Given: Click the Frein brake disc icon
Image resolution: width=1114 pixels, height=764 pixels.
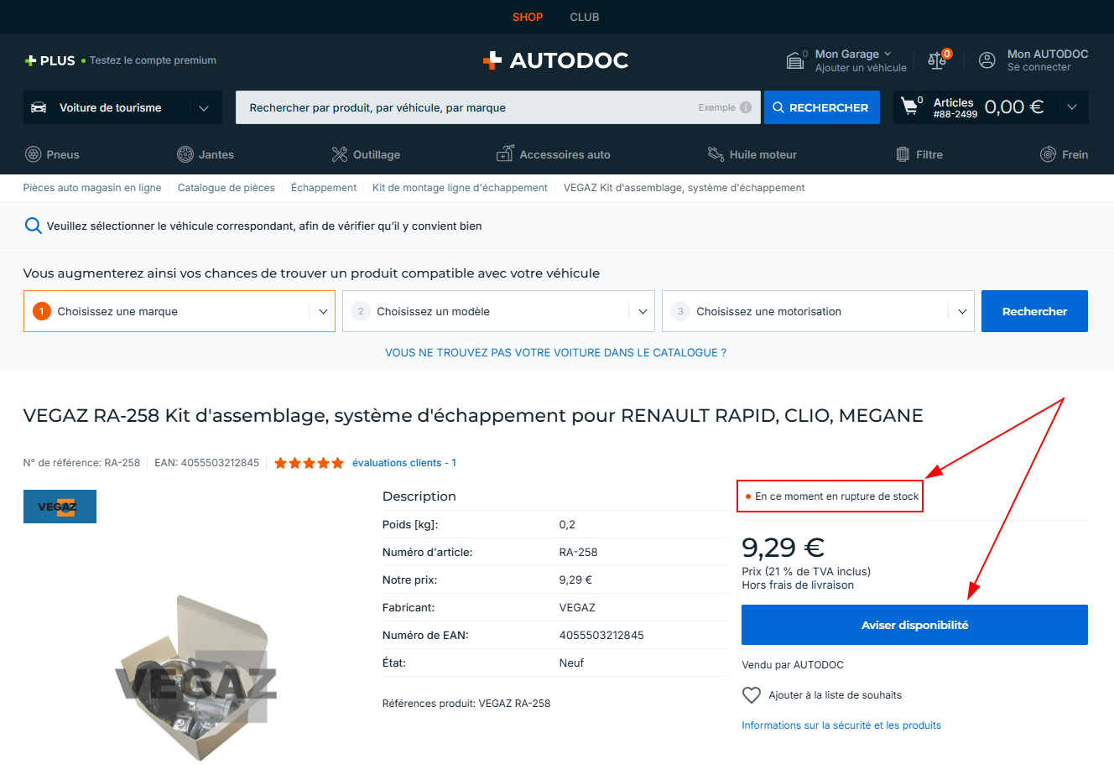Looking at the screenshot, I should click(1048, 154).
